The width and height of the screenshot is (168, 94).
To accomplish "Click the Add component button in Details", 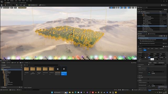I will (161, 36).
